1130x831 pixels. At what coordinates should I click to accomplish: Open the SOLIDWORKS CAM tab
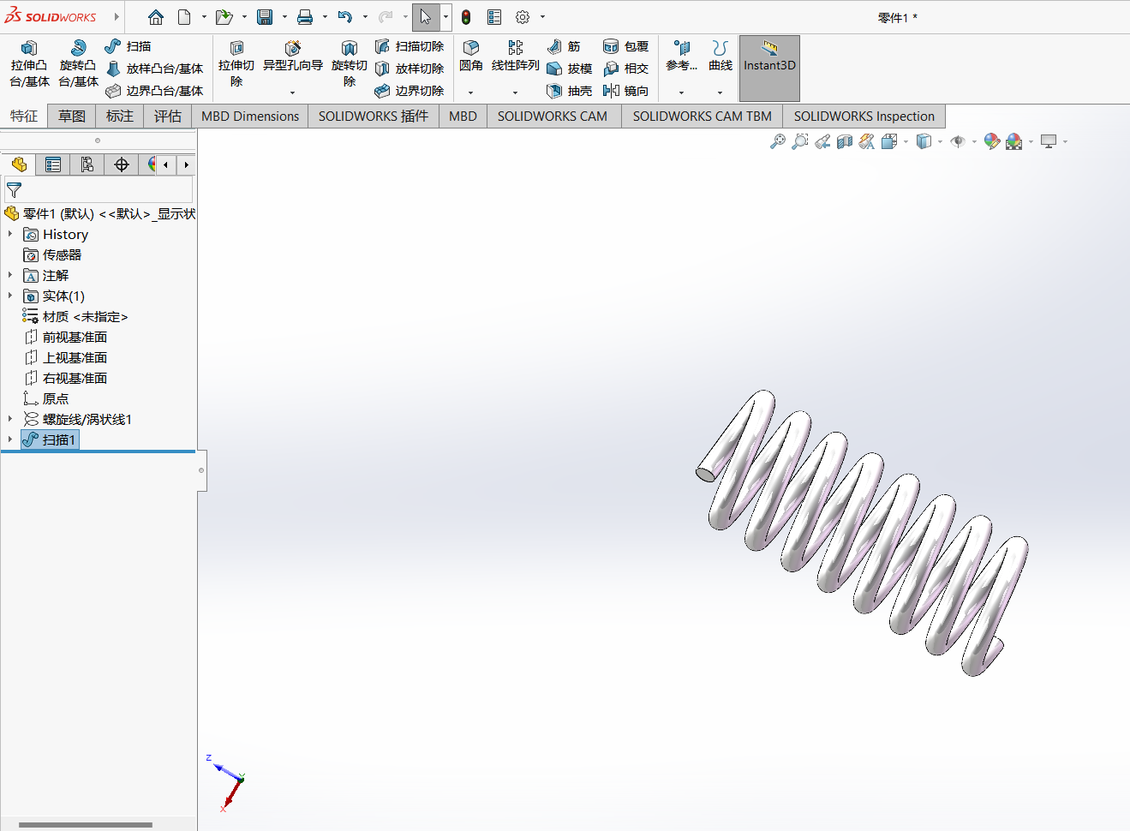(x=553, y=117)
